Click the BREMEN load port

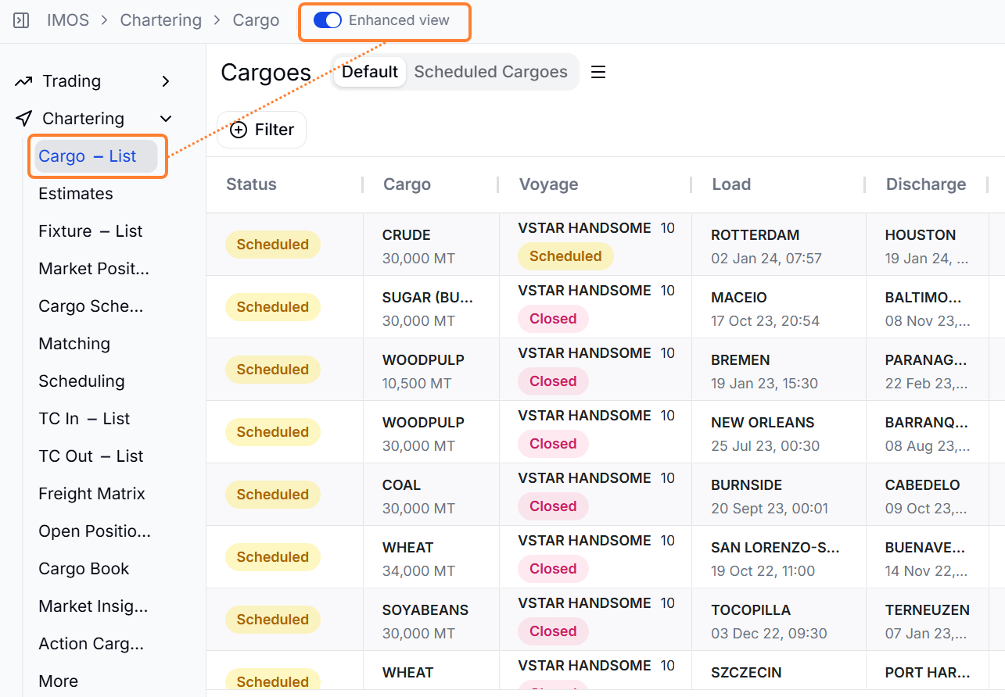point(741,360)
